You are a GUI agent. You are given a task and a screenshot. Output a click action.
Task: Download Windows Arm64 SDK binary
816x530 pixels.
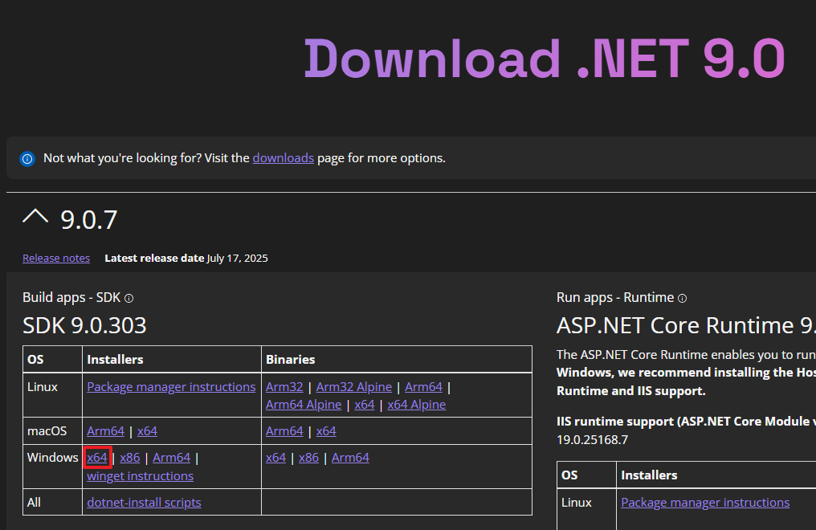[x=350, y=457]
